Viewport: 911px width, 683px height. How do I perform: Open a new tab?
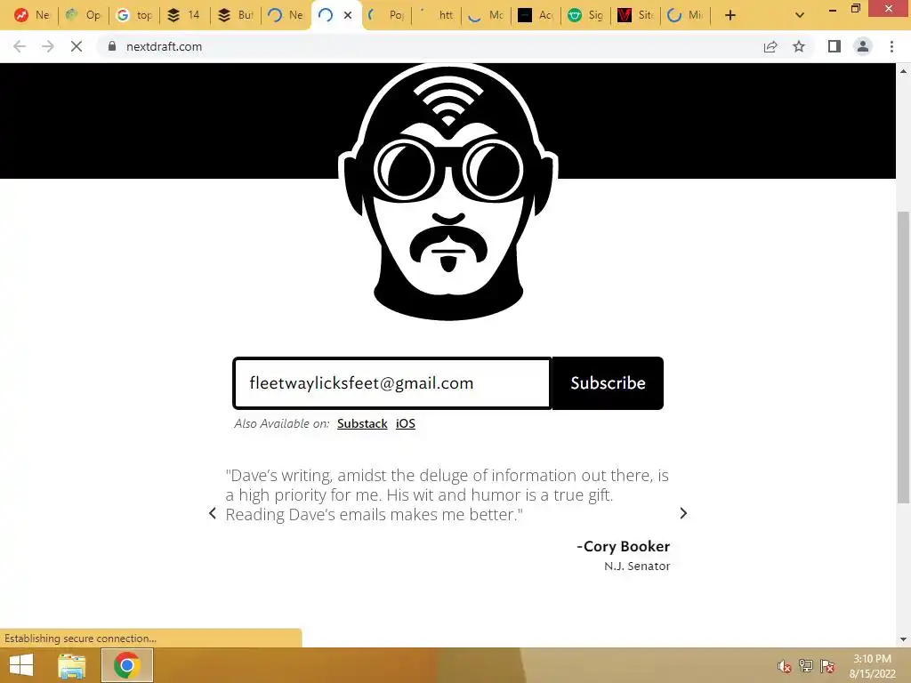pos(730,15)
